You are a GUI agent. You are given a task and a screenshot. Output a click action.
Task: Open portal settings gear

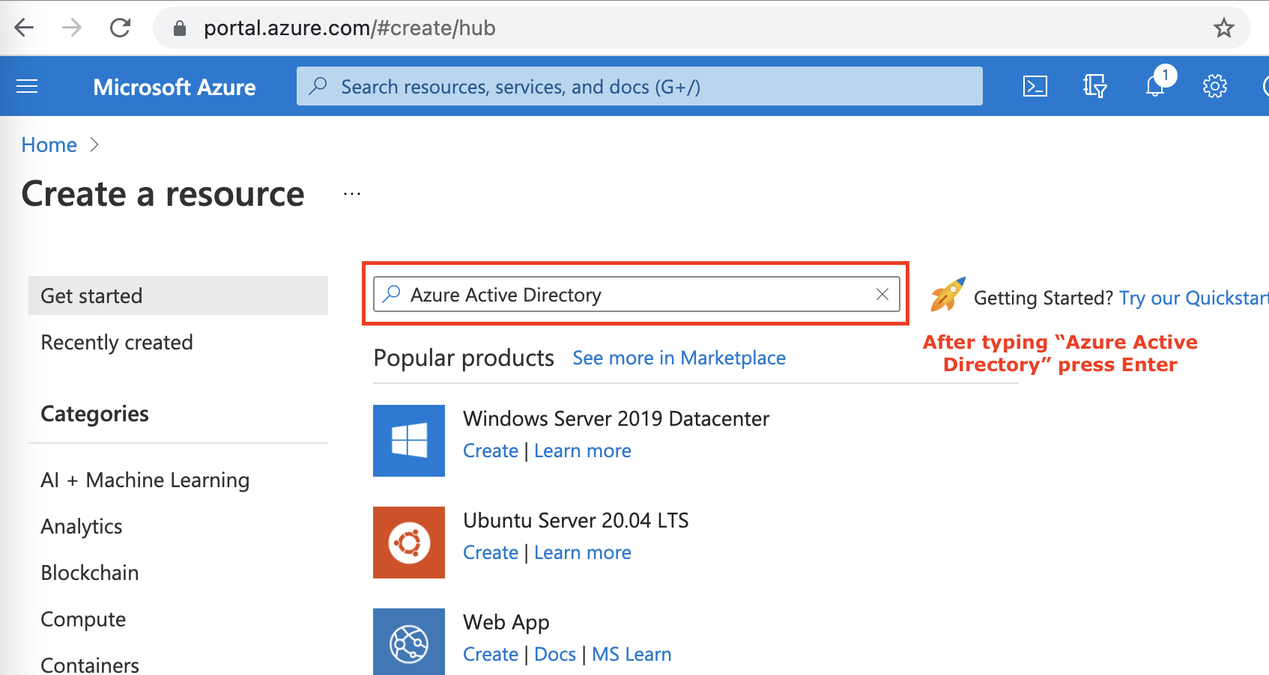1214,87
